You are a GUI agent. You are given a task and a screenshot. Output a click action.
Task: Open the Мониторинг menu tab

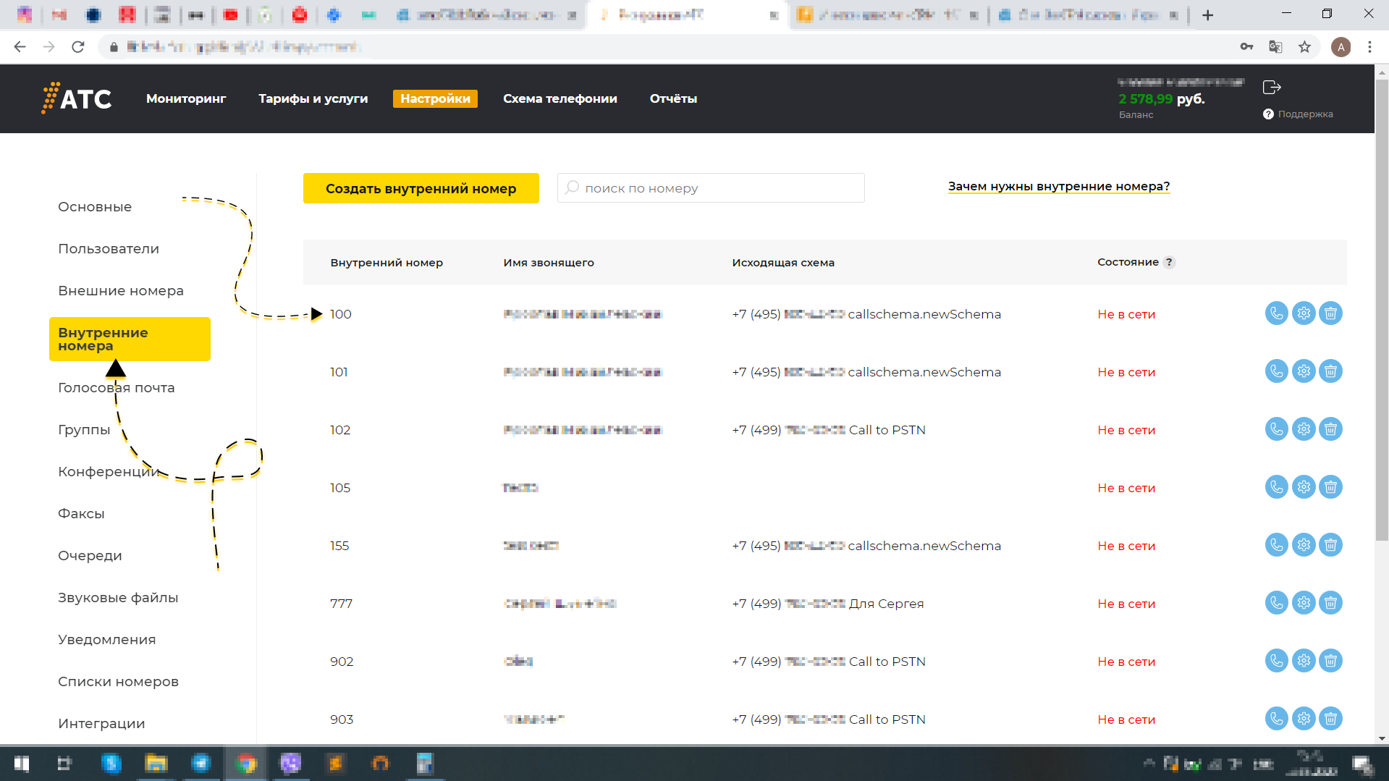click(x=186, y=98)
